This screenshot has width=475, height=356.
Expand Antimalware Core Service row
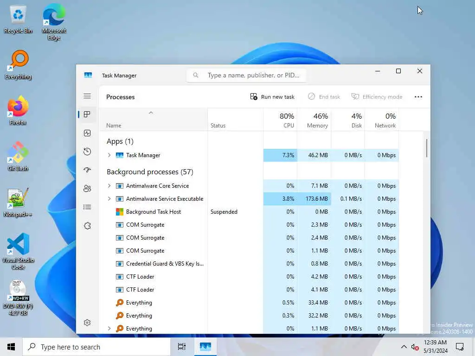(109, 185)
